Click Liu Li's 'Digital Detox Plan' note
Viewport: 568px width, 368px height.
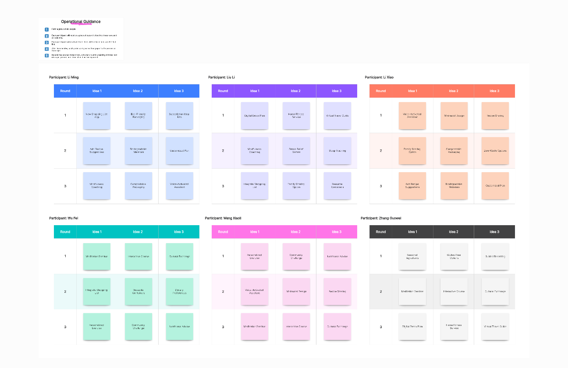pos(255,116)
